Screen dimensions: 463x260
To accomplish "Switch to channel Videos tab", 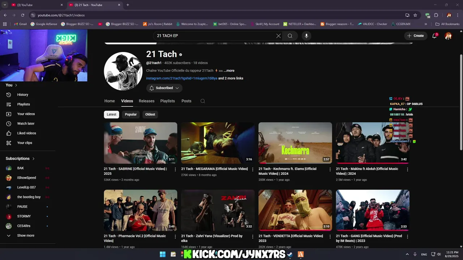I will coord(127,101).
